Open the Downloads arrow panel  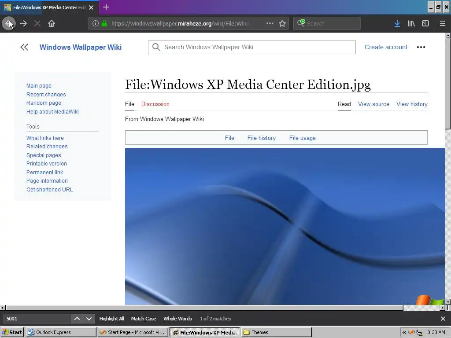click(x=397, y=23)
